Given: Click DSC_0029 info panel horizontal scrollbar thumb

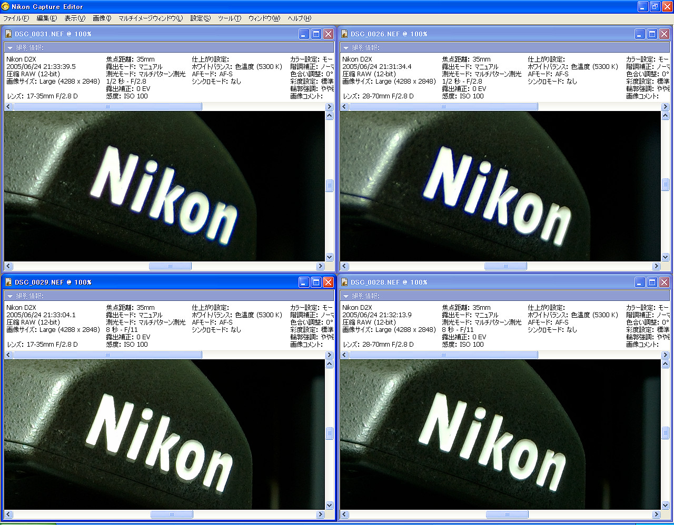Looking at the screenshot, I should 107,355.
